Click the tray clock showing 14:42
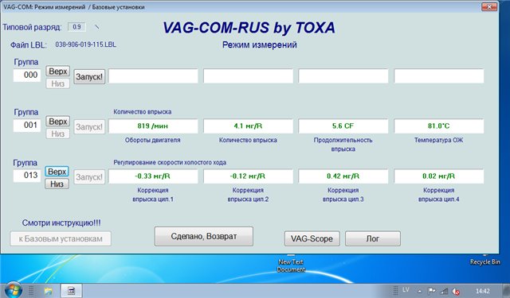Viewport: 510px width, 298px height. pyautogui.click(x=483, y=291)
